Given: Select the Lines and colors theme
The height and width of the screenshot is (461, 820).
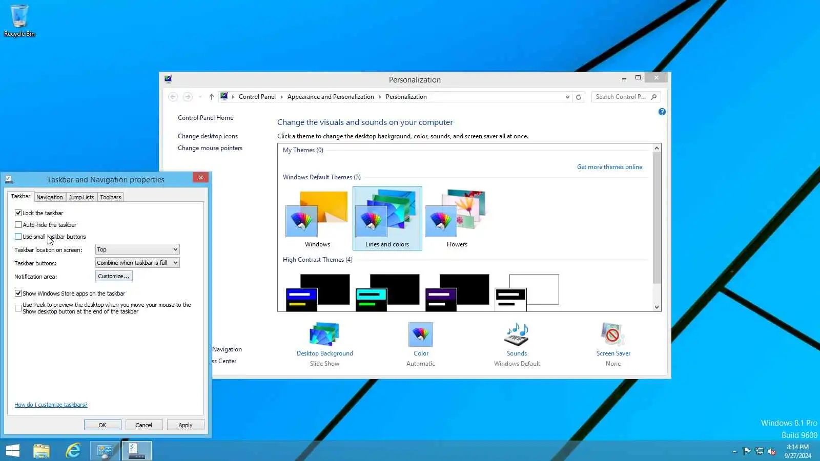Looking at the screenshot, I should tap(387, 218).
